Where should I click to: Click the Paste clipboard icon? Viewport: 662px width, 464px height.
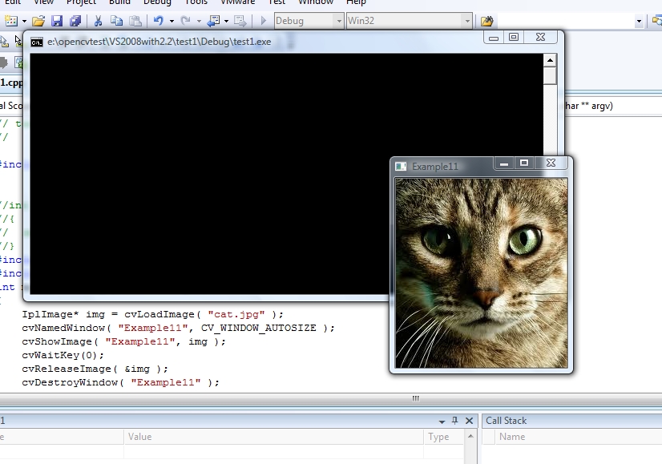[x=135, y=21]
